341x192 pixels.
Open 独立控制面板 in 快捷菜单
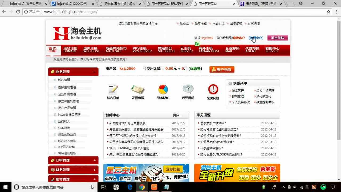265,102
